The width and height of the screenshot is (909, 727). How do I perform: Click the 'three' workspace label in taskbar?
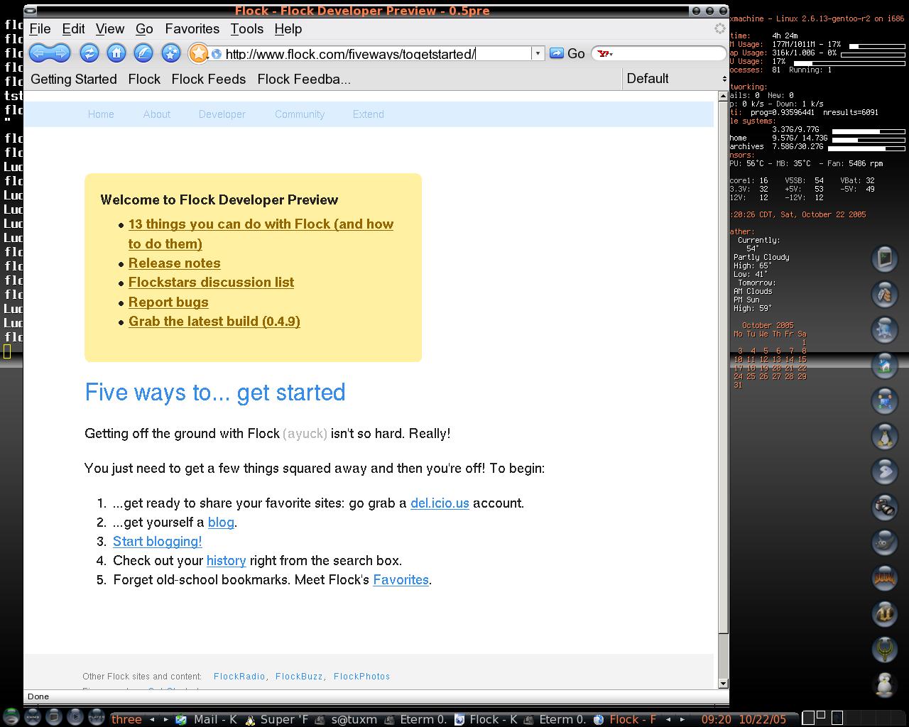coord(126,719)
